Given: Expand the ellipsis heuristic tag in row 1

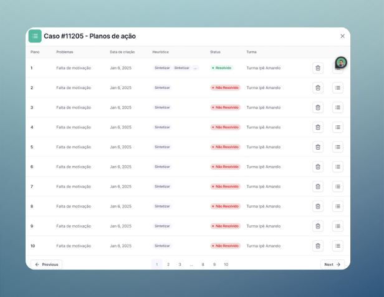Looking at the screenshot, I should pos(195,68).
